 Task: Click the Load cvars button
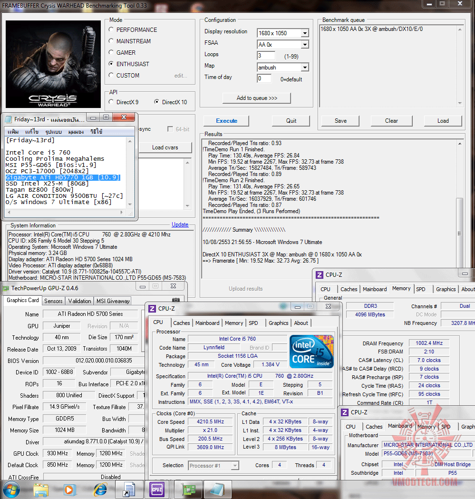pos(165,147)
